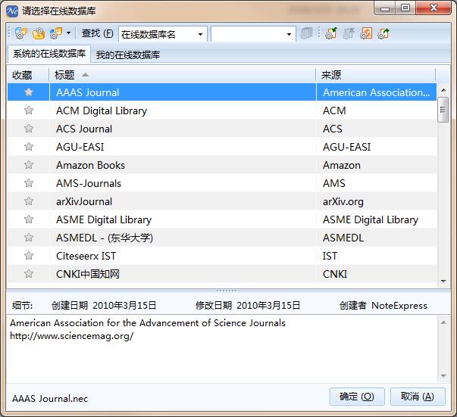Toggle favorite star for AAAS Journal
The image size is (457, 417).
point(29,92)
